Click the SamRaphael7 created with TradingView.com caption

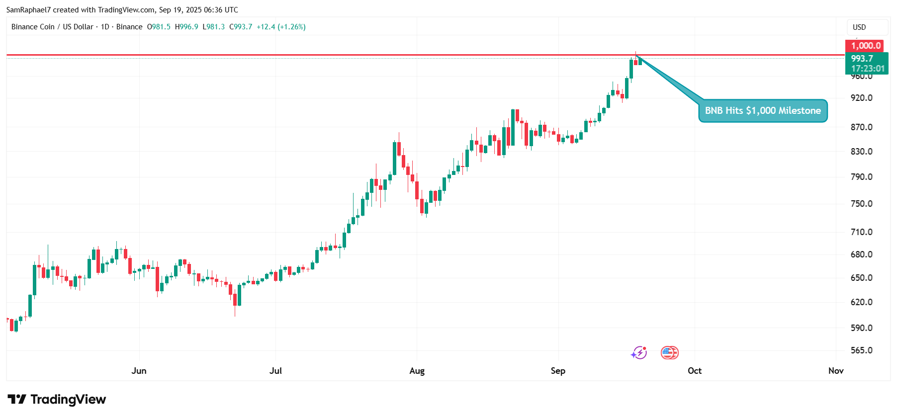pyautogui.click(x=122, y=10)
